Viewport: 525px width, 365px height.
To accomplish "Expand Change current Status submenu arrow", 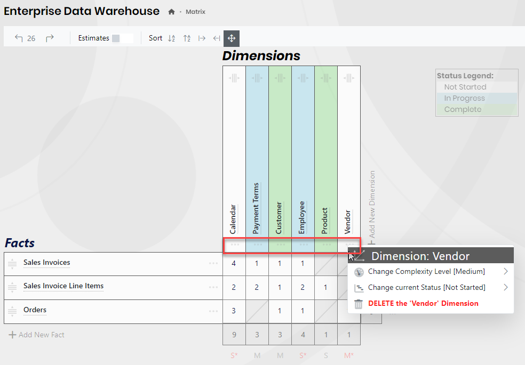I will pyautogui.click(x=505, y=288).
